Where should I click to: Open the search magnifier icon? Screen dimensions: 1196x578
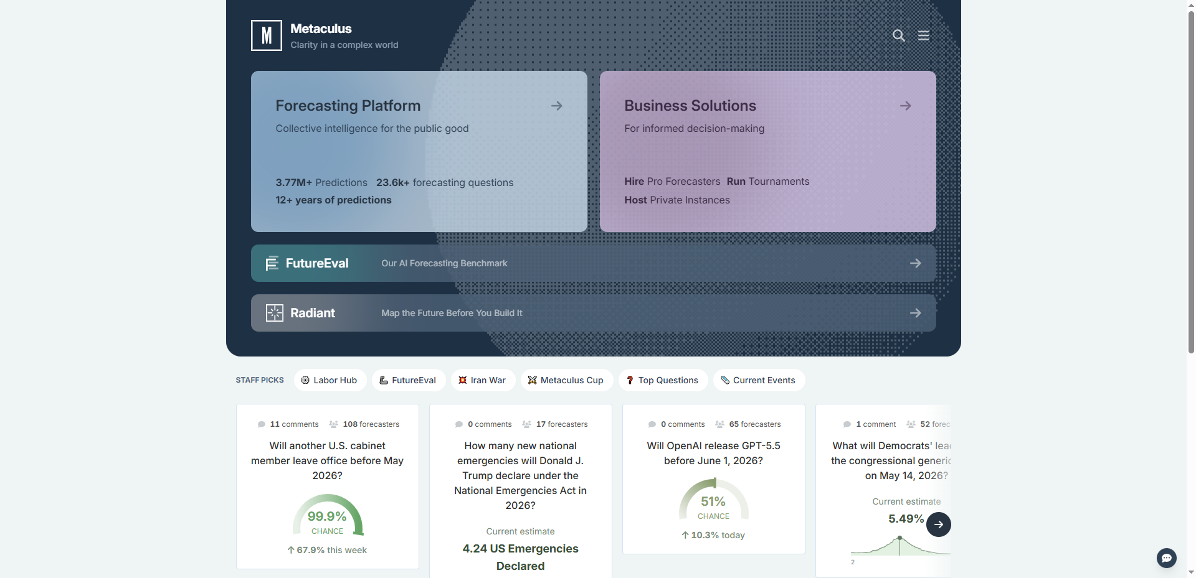tap(898, 35)
